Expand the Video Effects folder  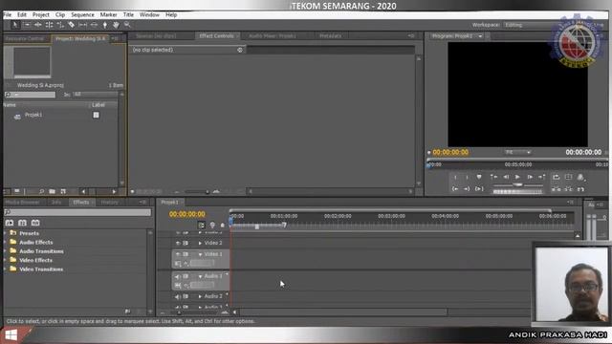(x=5, y=260)
